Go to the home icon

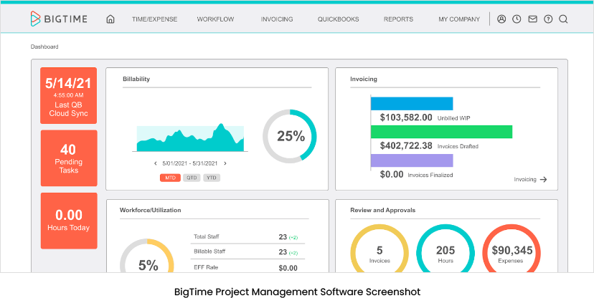click(110, 19)
